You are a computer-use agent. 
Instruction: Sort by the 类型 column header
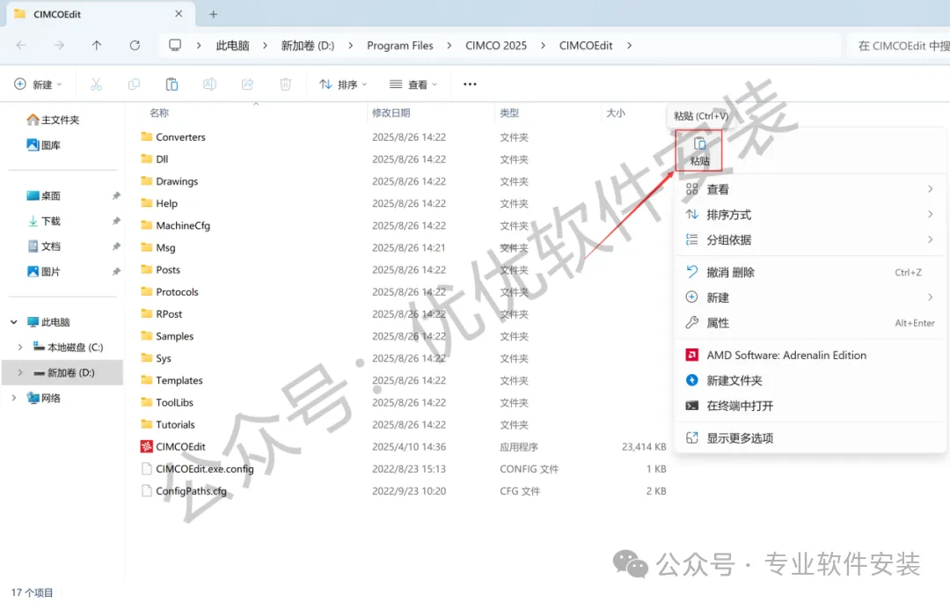tap(509, 113)
